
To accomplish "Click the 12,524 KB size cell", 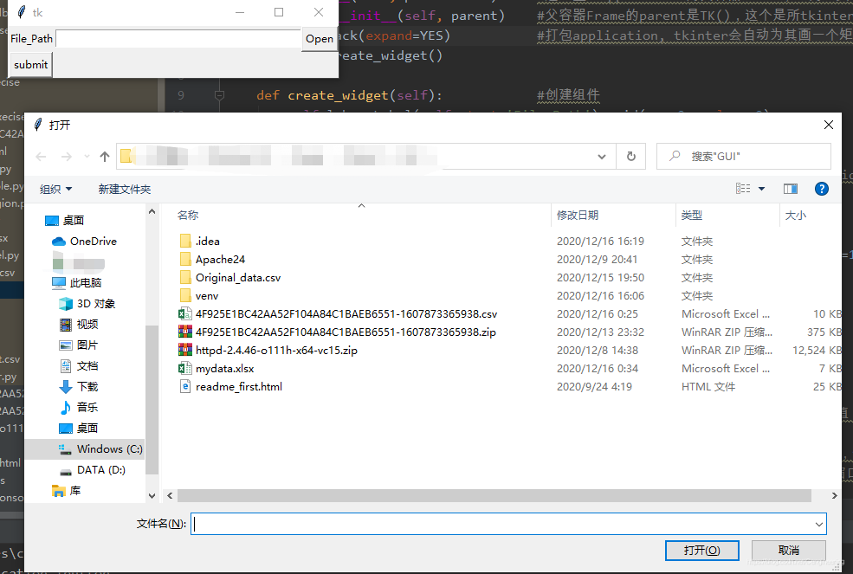I will 817,351.
